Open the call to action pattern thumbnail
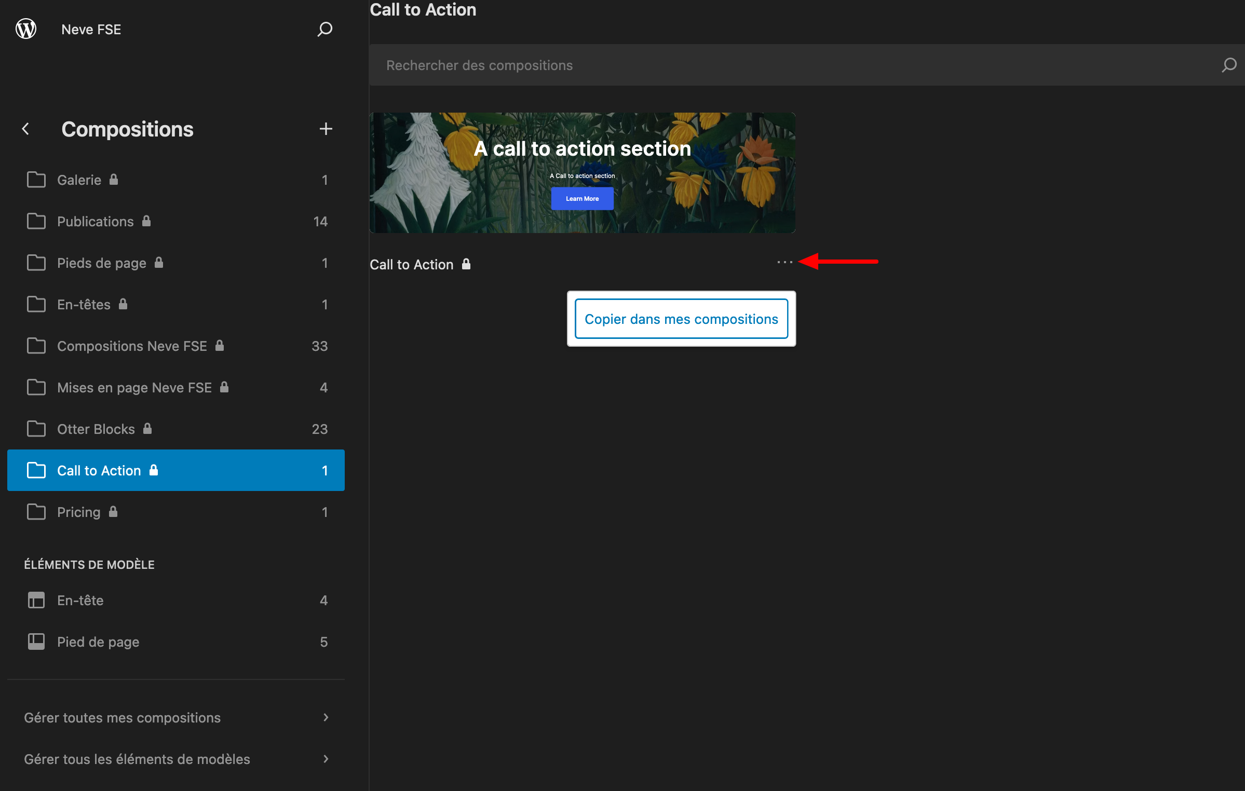Screen dimensions: 1245x791 582,173
